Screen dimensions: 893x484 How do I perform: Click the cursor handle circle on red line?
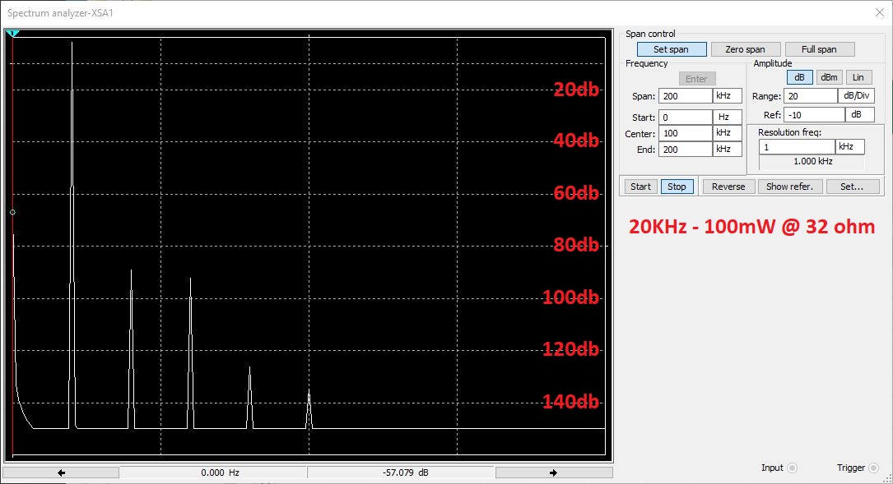pyautogui.click(x=12, y=212)
